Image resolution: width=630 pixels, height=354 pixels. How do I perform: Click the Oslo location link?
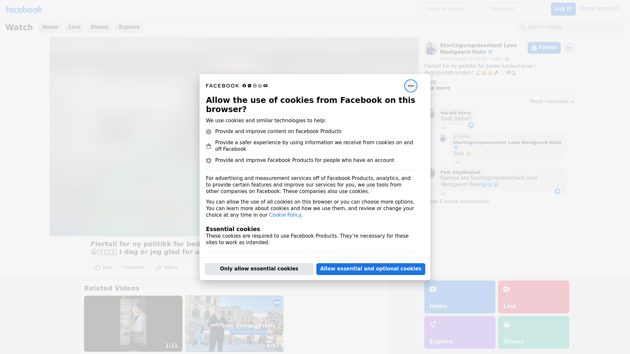coord(496,59)
